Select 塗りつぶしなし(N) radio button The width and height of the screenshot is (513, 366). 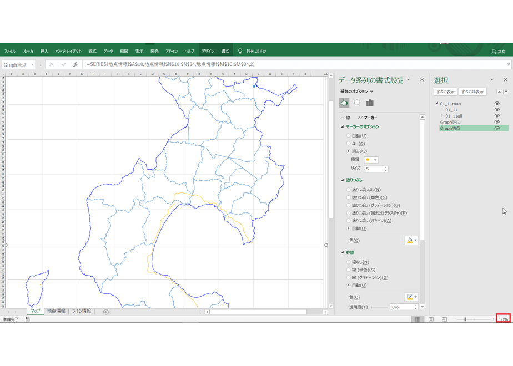(x=349, y=190)
